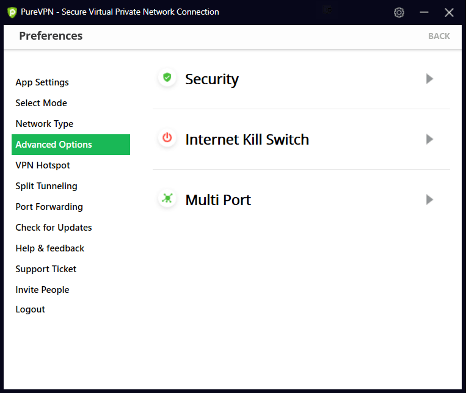Image resolution: width=466 pixels, height=393 pixels.
Task: Open App Settings in sidebar
Action: 42,82
